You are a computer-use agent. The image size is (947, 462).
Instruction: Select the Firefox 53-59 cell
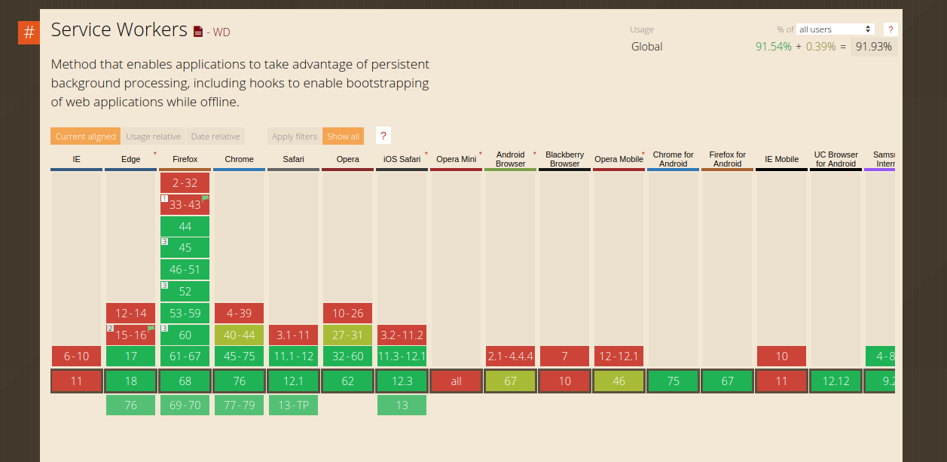pyautogui.click(x=185, y=313)
